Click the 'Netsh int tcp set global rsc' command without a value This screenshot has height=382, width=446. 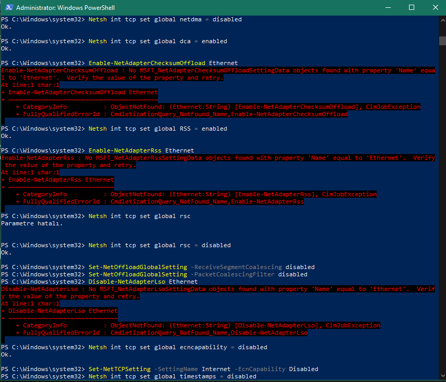point(96,216)
